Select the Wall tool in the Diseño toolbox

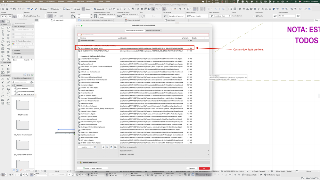click(3, 28)
